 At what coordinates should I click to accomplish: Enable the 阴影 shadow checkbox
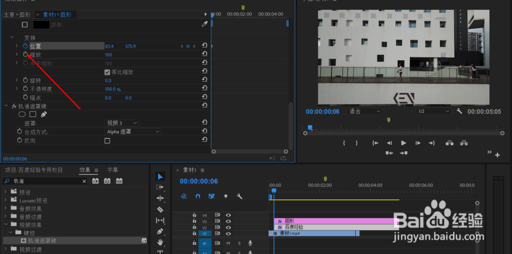pos(25,25)
